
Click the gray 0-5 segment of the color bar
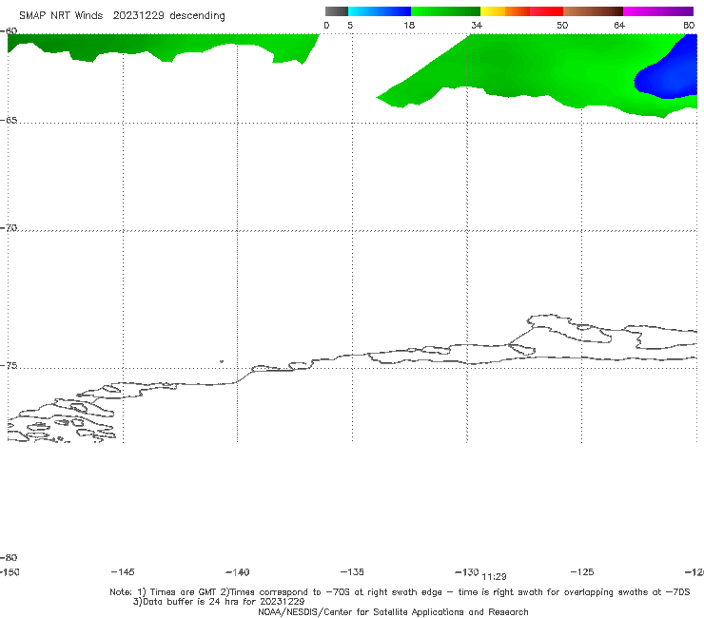point(336,11)
